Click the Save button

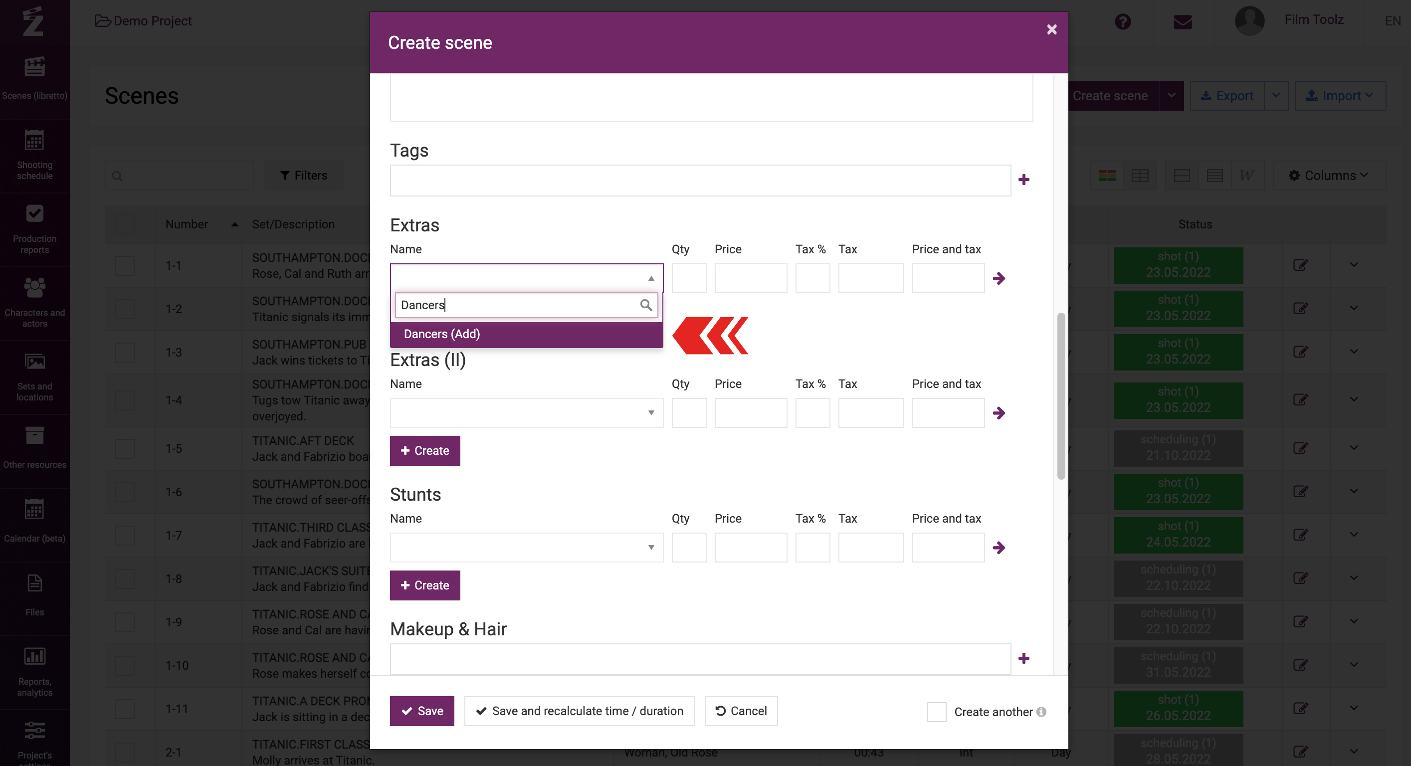pyautogui.click(x=422, y=711)
